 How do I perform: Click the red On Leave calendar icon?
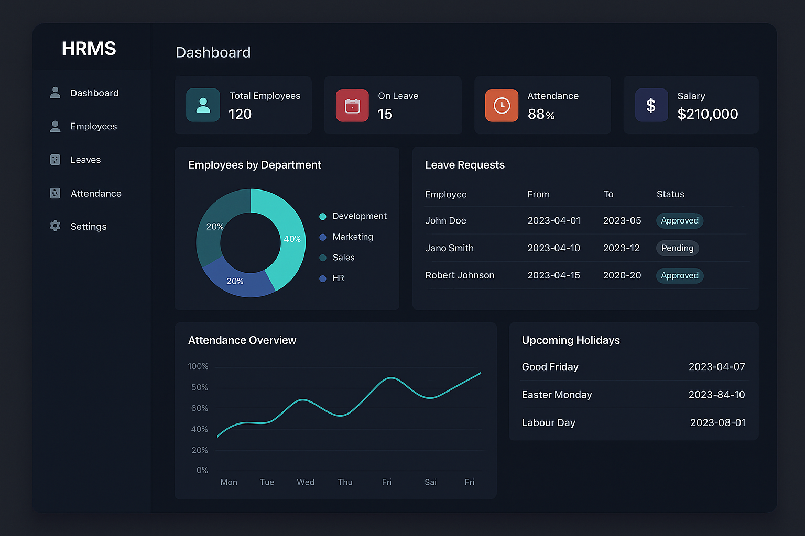click(x=352, y=105)
